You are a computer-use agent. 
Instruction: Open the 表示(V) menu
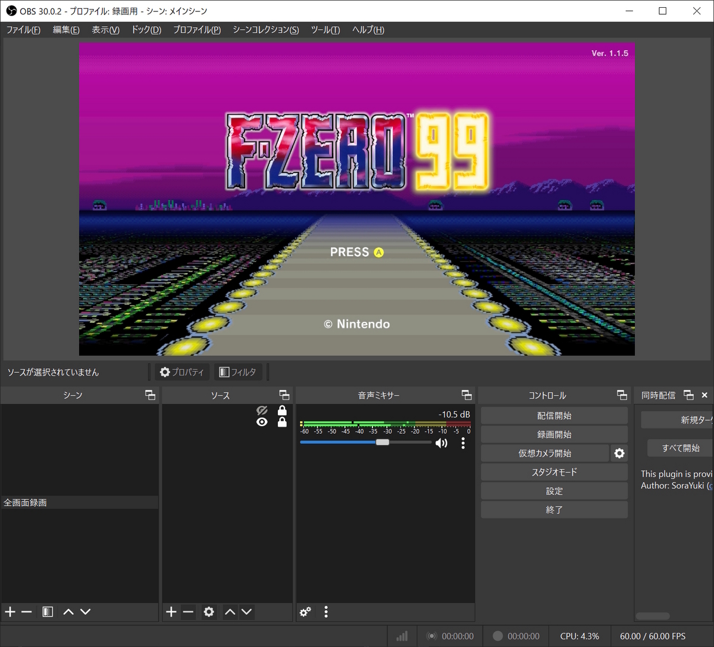point(105,30)
